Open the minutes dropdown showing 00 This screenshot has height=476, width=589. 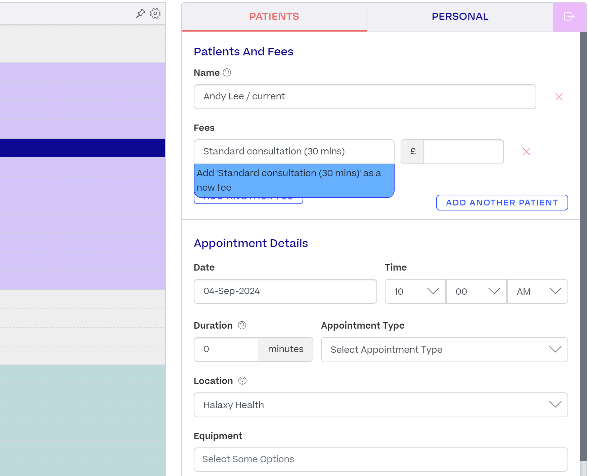coord(477,291)
